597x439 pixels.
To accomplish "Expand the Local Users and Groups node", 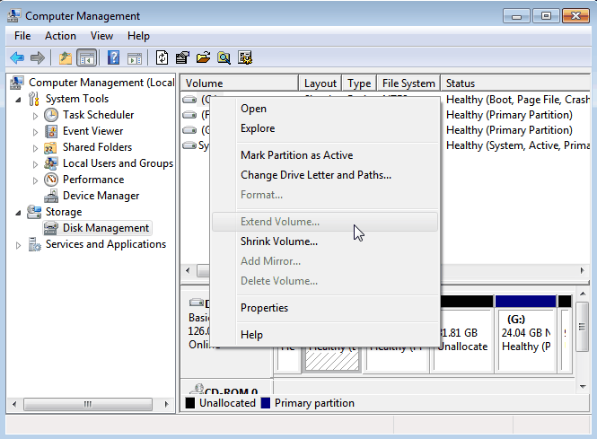I will coord(35,164).
